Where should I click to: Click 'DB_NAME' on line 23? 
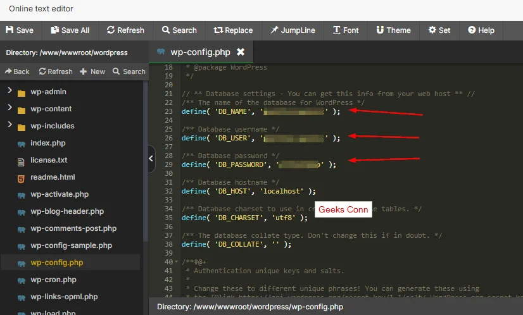point(232,111)
